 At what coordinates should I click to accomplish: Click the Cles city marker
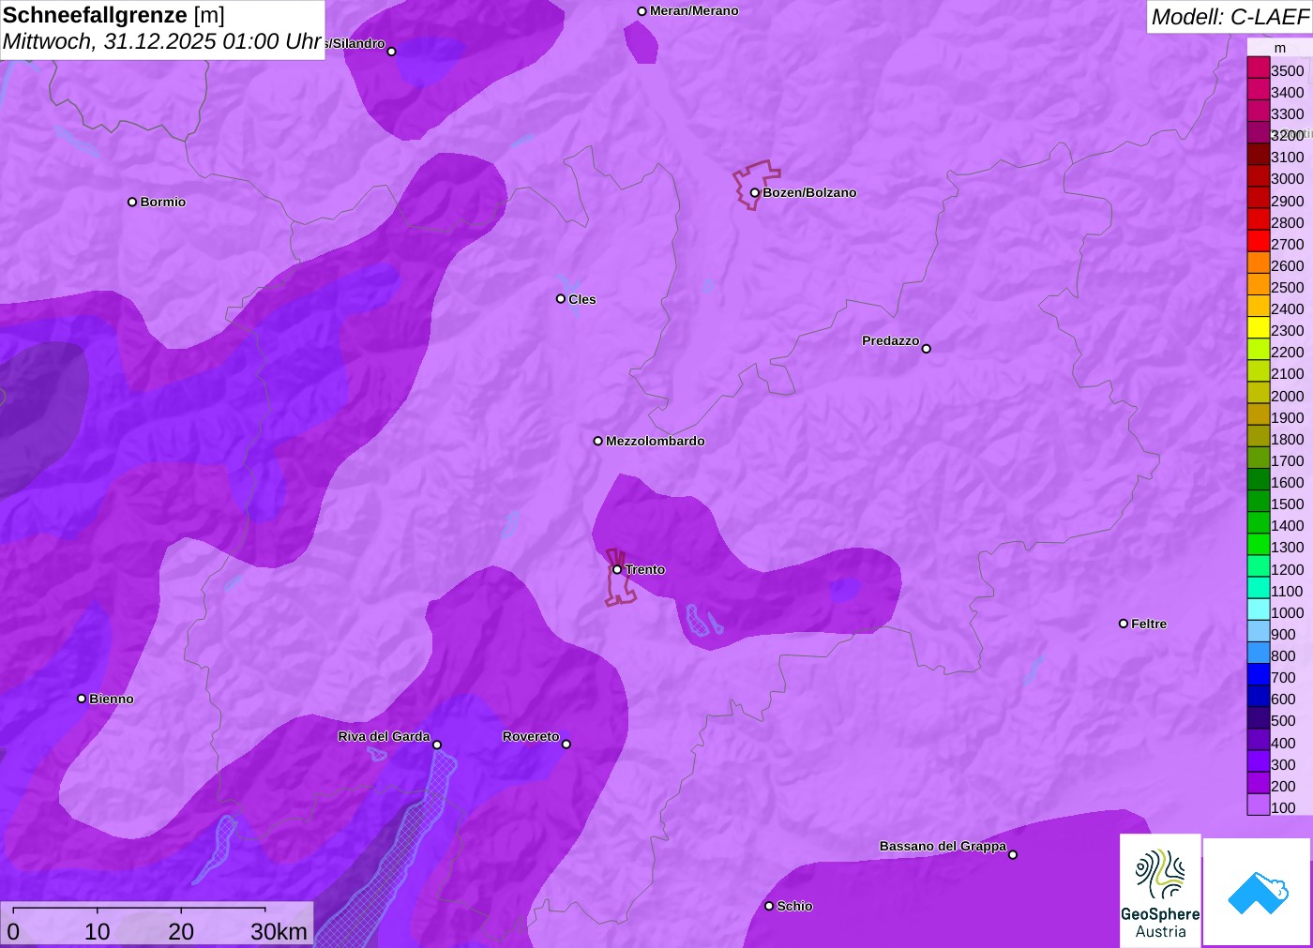561,299
